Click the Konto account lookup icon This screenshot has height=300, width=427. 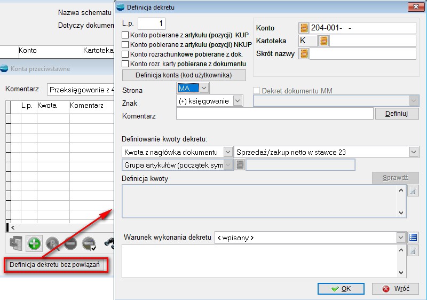click(x=304, y=28)
